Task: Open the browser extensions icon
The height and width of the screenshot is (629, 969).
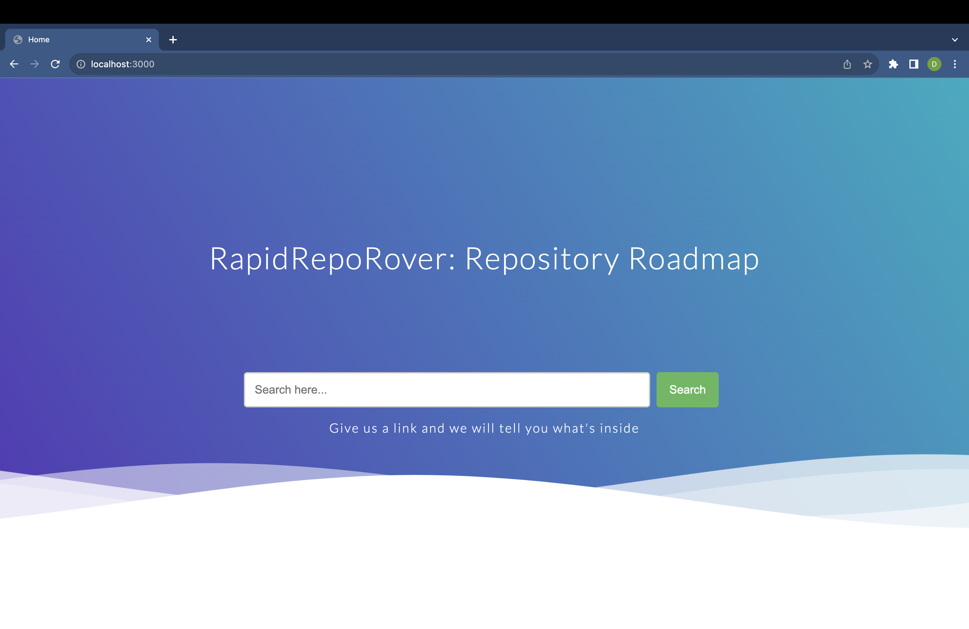Action: point(894,64)
